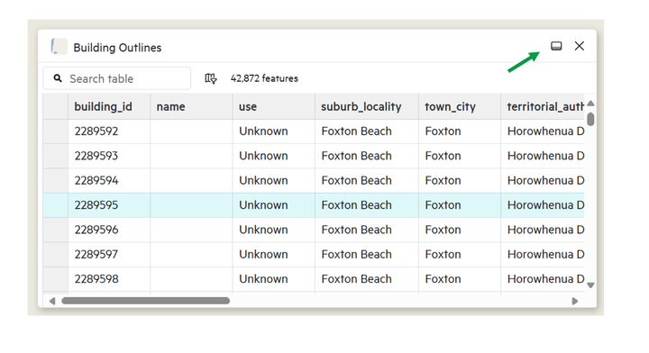Select building_id cell 2289598
Viewport: 649px width, 353px height.
click(109, 279)
